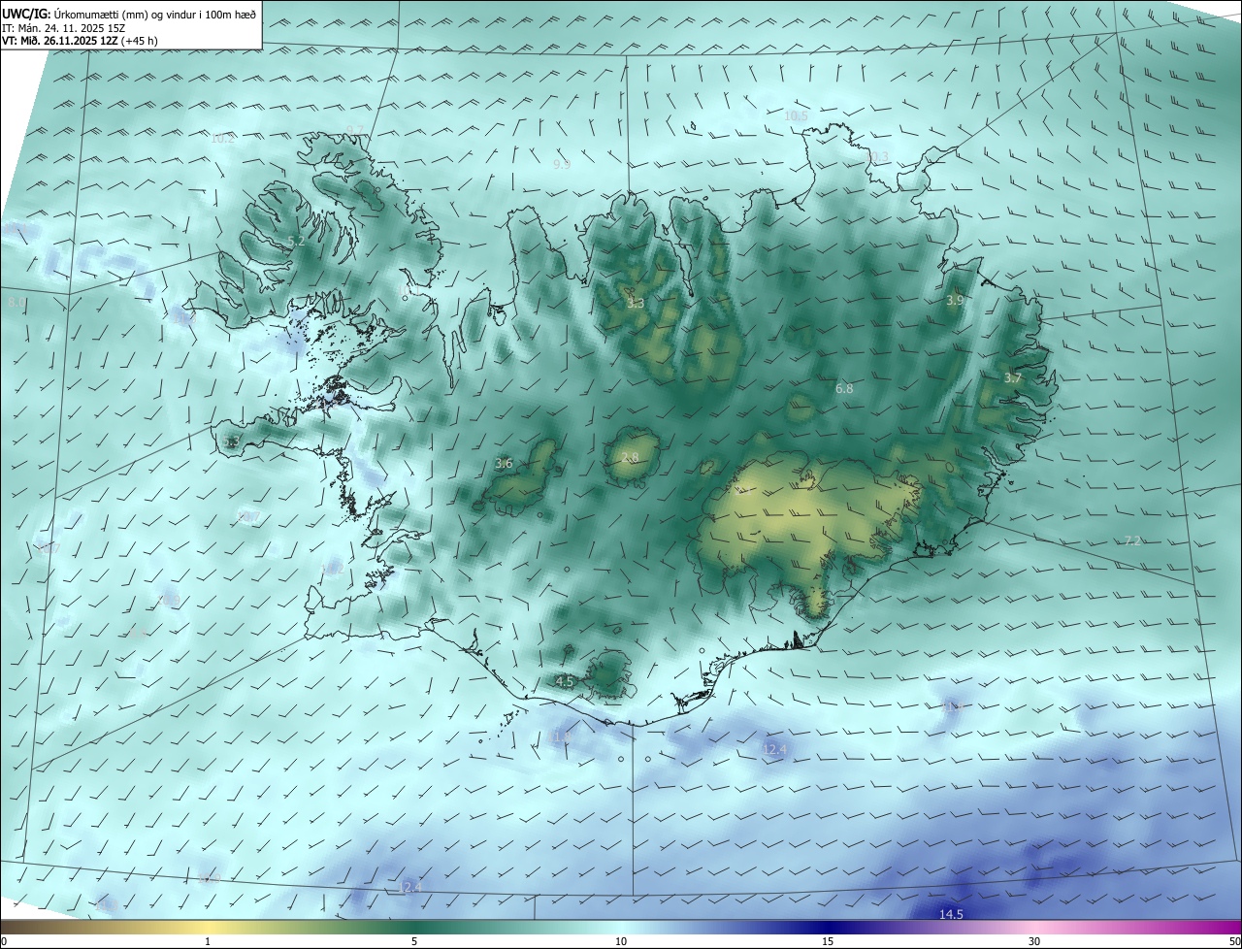Click the 10.5 value label
Viewport: 1242px width, 949px height.
(796, 115)
